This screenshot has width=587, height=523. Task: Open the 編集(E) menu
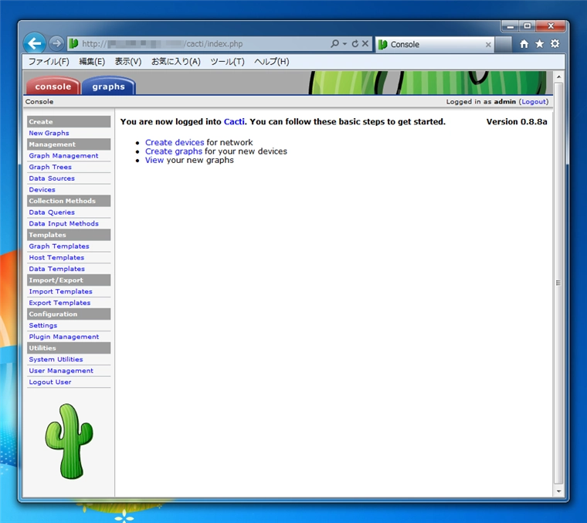pos(92,61)
